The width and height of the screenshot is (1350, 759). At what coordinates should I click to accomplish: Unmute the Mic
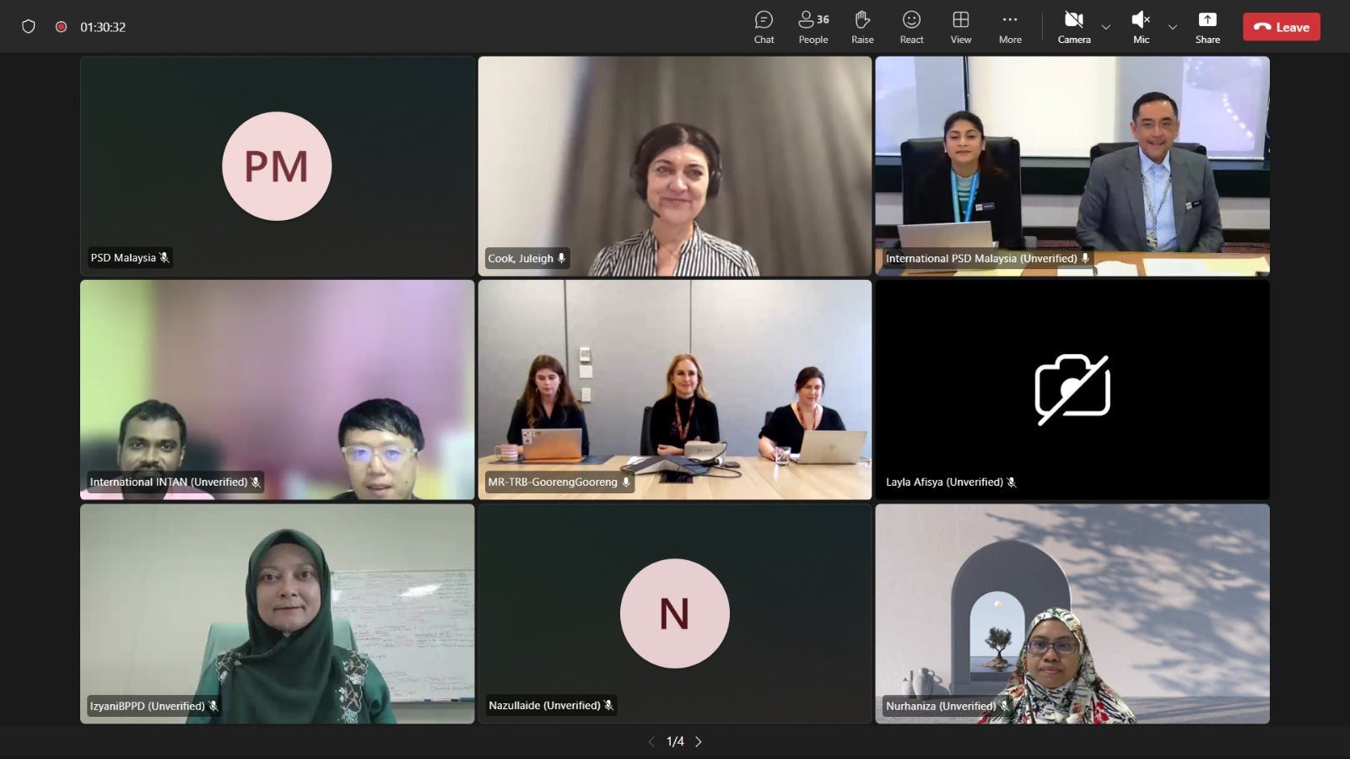(x=1141, y=27)
